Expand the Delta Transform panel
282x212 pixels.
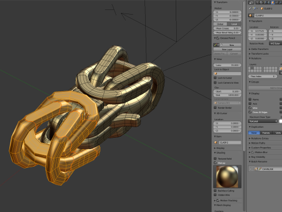click(x=258, y=49)
